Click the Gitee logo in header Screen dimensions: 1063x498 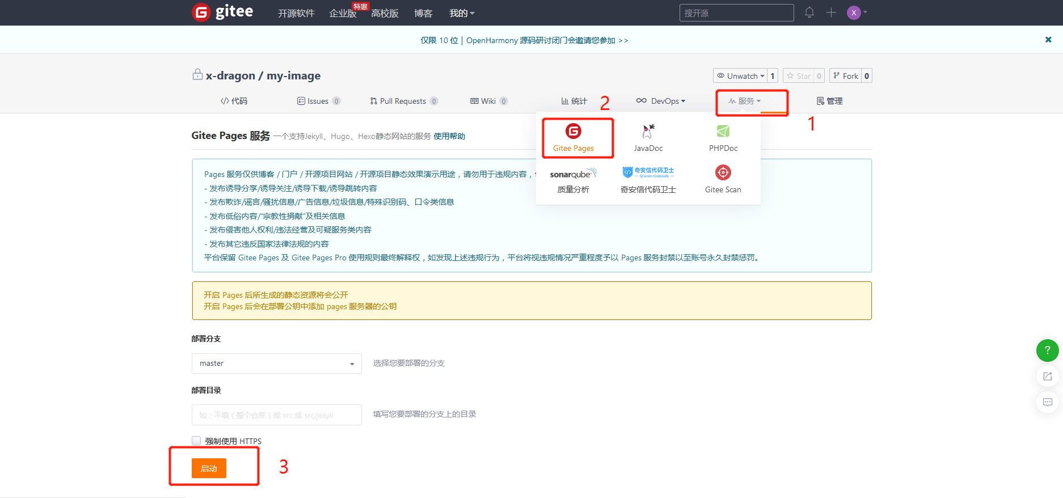[222, 12]
